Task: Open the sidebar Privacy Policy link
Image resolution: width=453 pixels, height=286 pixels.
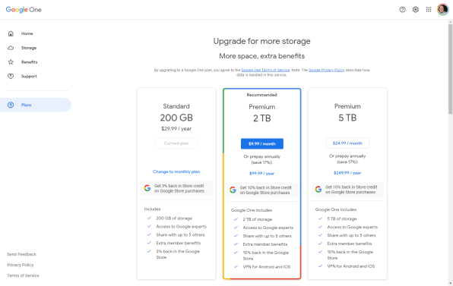Action: 21,265
